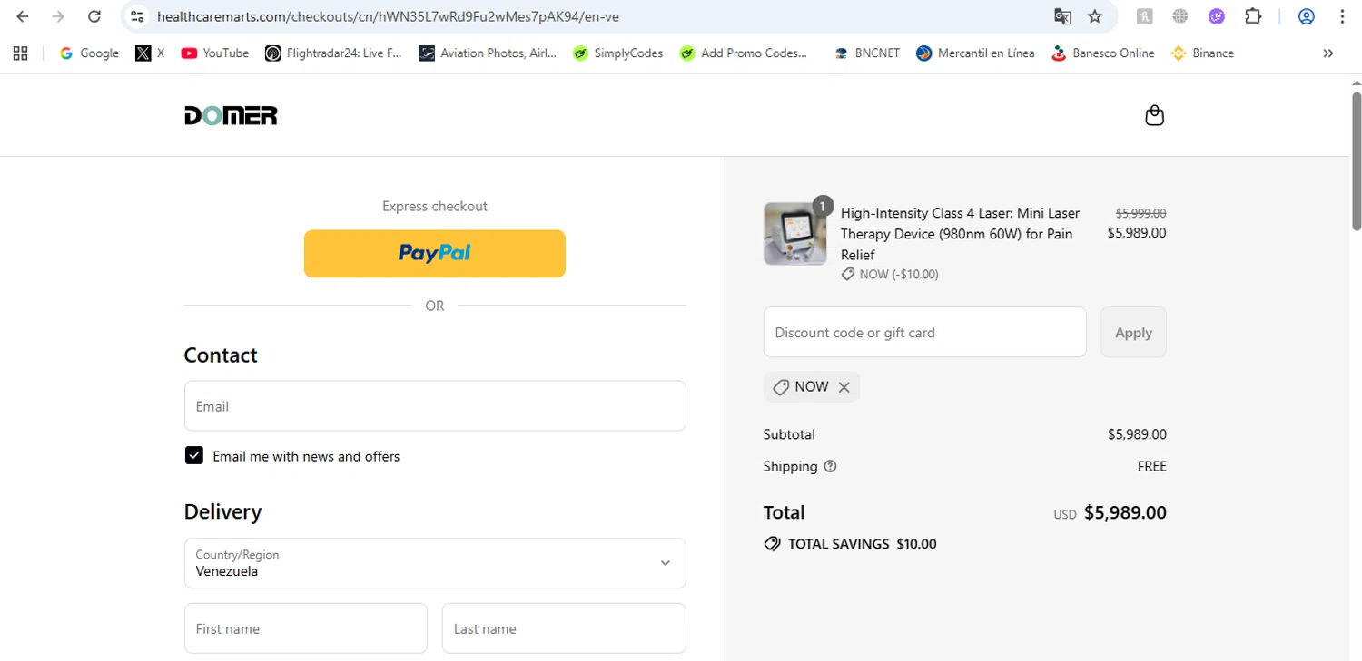Open the BNCNET bookmark
This screenshot has width=1362, height=661.
pos(867,53)
